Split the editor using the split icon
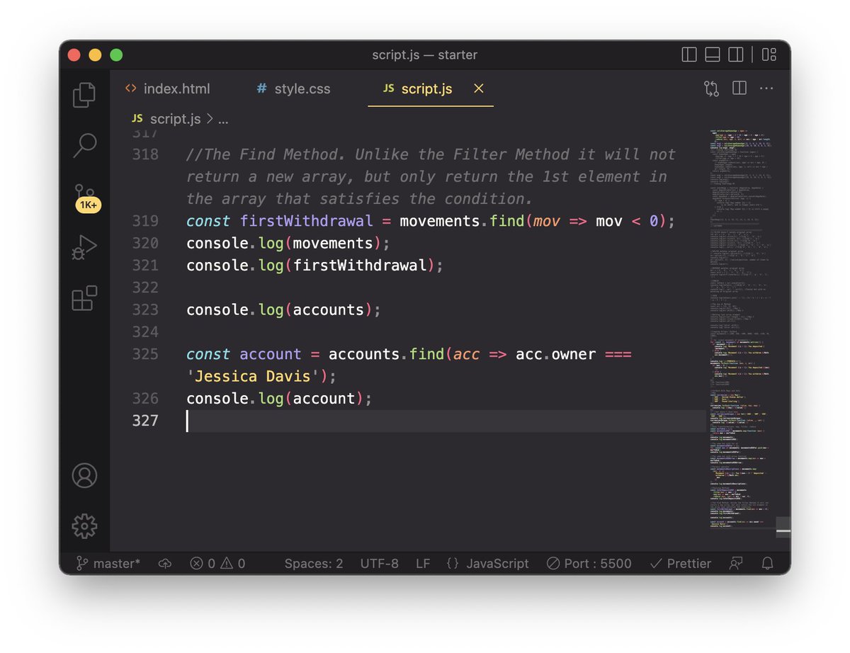The width and height of the screenshot is (850, 653). [x=738, y=88]
